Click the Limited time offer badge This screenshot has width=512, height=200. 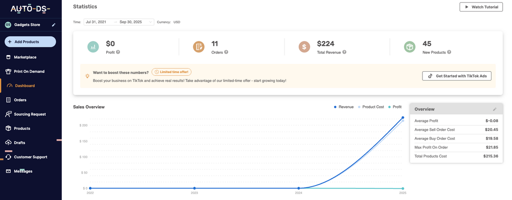point(171,72)
